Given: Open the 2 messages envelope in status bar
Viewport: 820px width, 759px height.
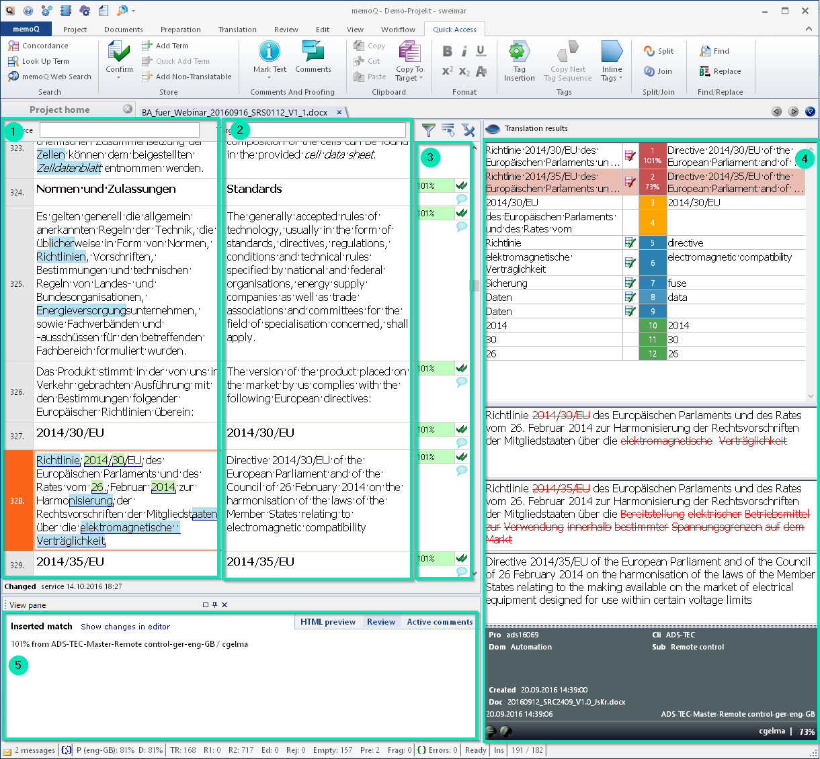Looking at the screenshot, I should (7, 751).
